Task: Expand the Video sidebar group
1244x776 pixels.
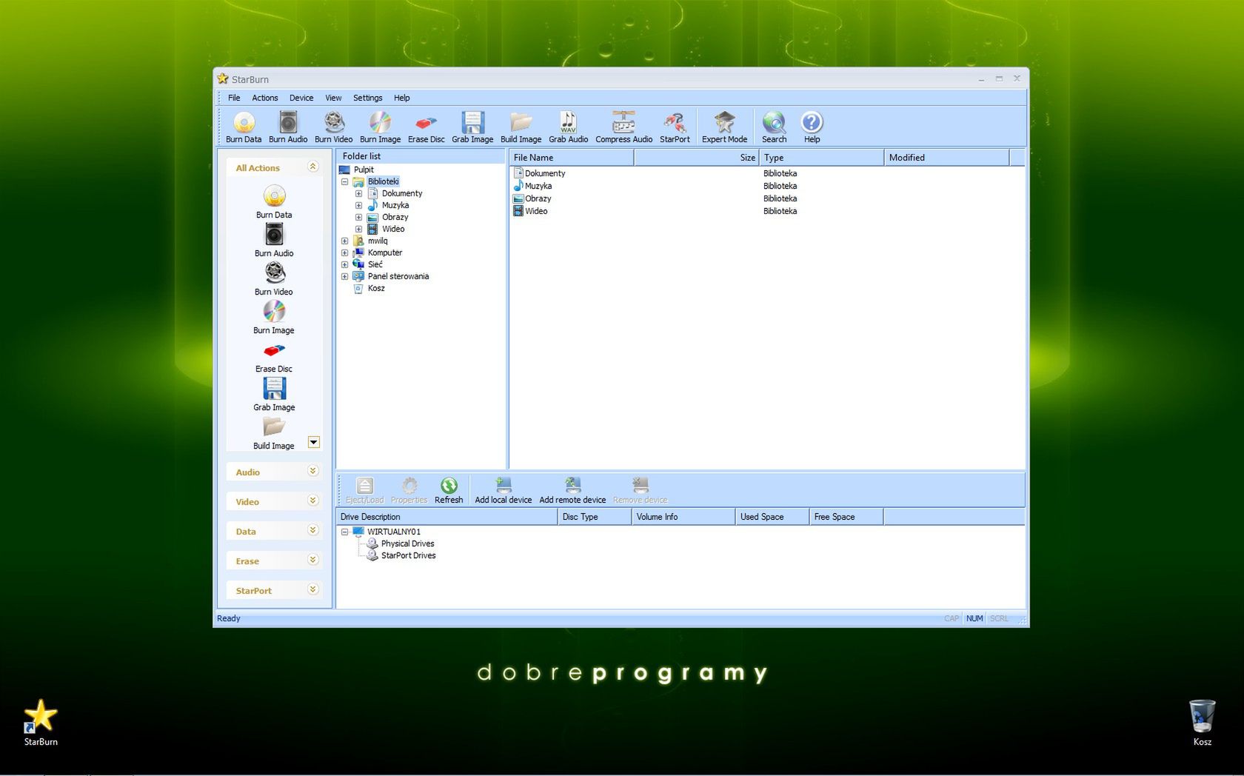Action: click(312, 501)
